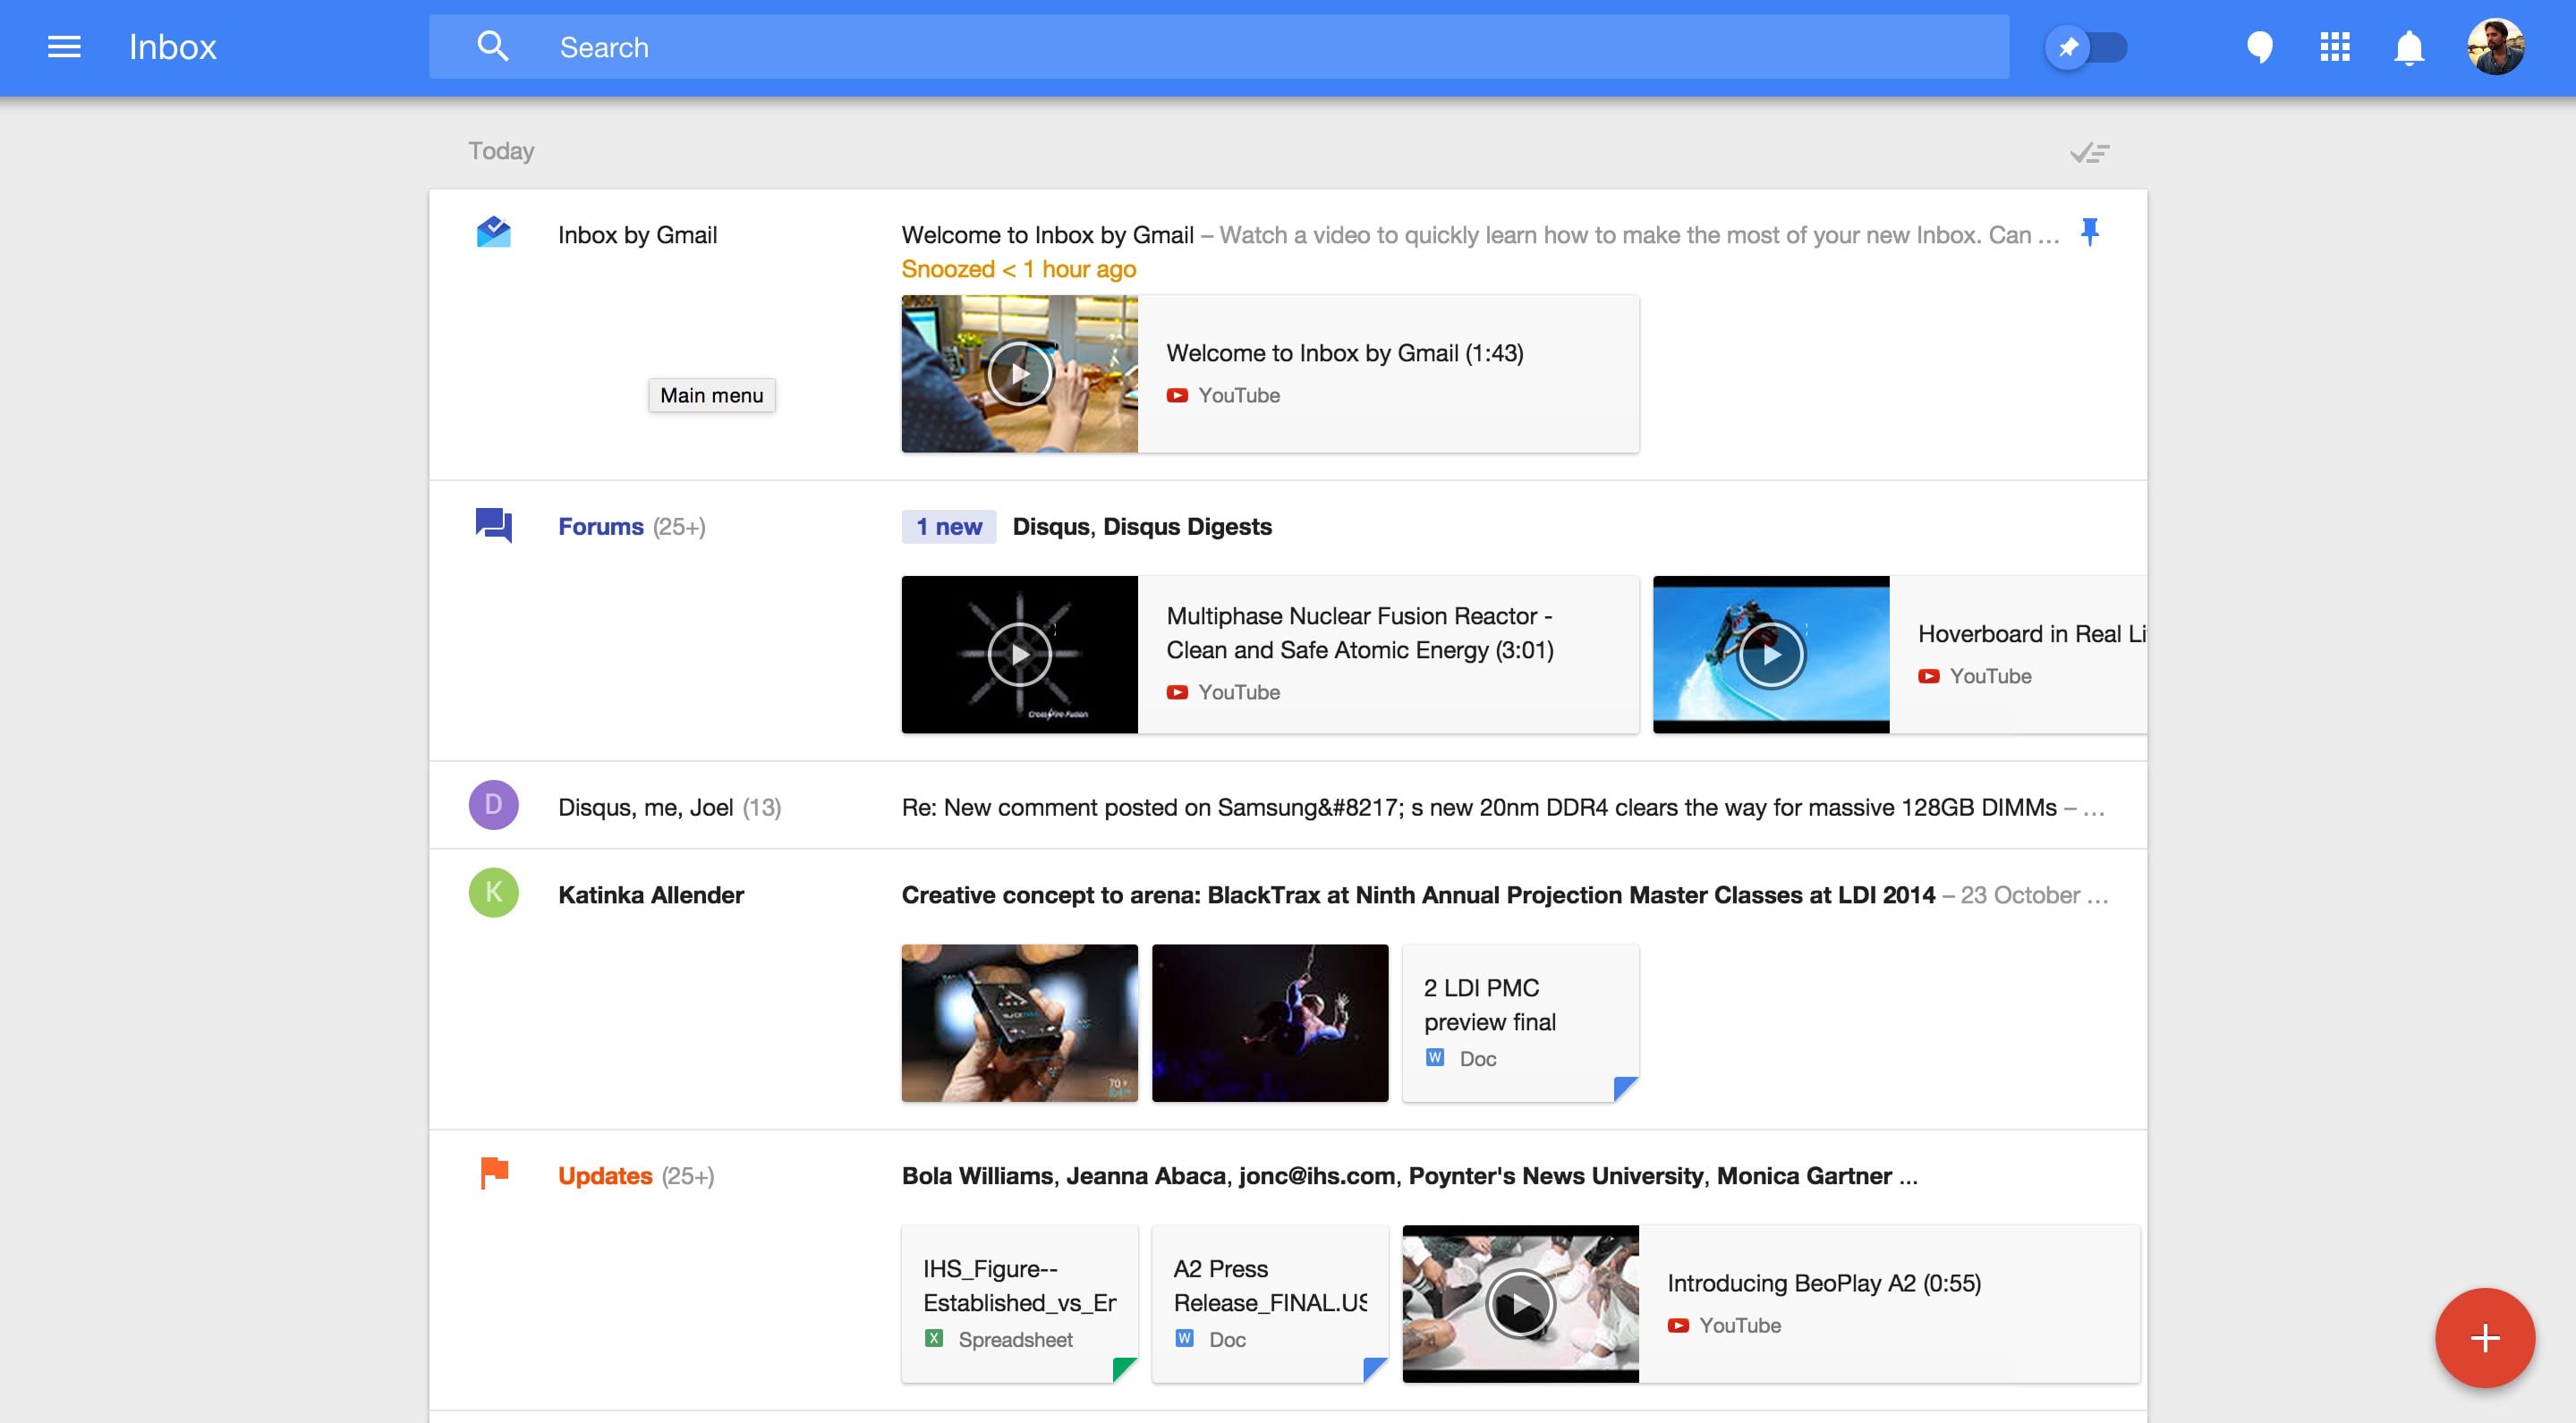This screenshot has width=2576, height=1423.
Task: Focus the Search input field
Action: click(x=1219, y=46)
